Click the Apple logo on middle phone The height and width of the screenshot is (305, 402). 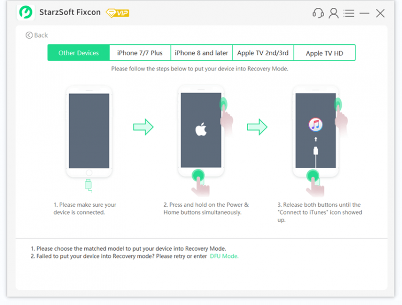(x=201, y=130)
